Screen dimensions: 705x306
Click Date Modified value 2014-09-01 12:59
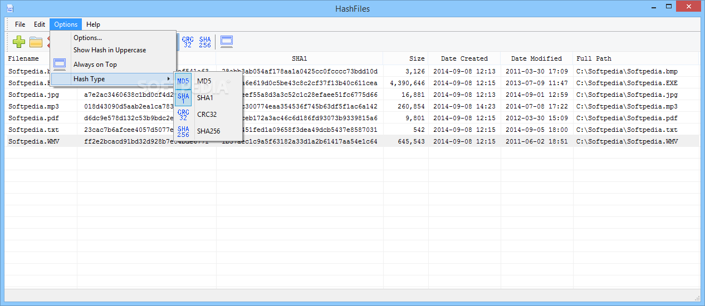pyautogui.click(x=537, y=95)
